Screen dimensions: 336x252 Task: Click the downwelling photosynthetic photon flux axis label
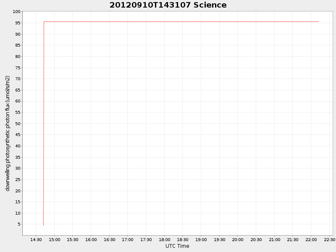point(8,133)
